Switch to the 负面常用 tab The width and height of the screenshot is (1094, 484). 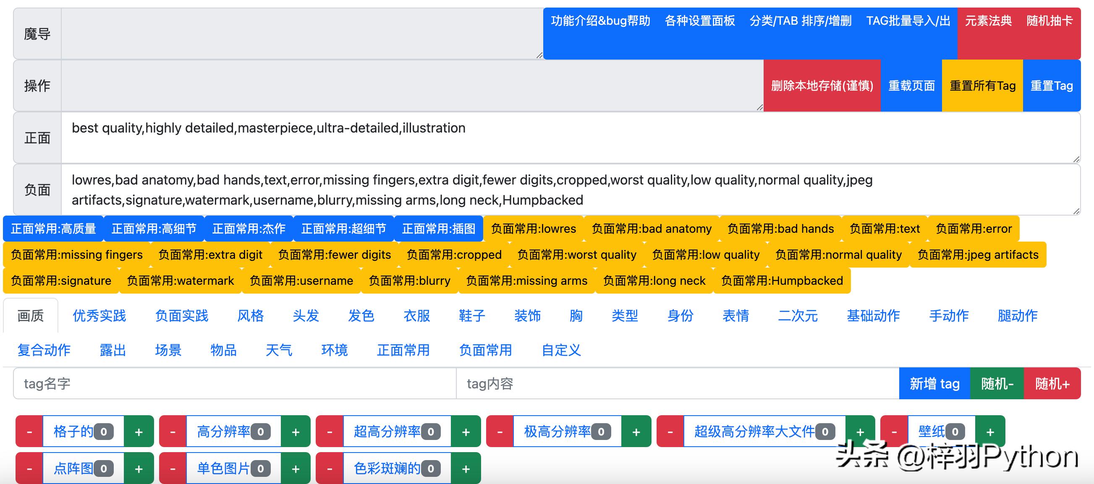(x=484, y=350)
